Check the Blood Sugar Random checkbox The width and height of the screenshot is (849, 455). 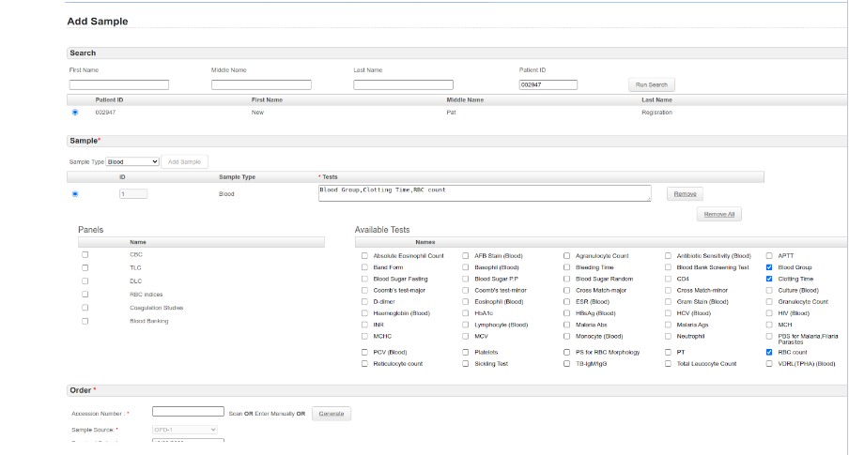(567, 280)
